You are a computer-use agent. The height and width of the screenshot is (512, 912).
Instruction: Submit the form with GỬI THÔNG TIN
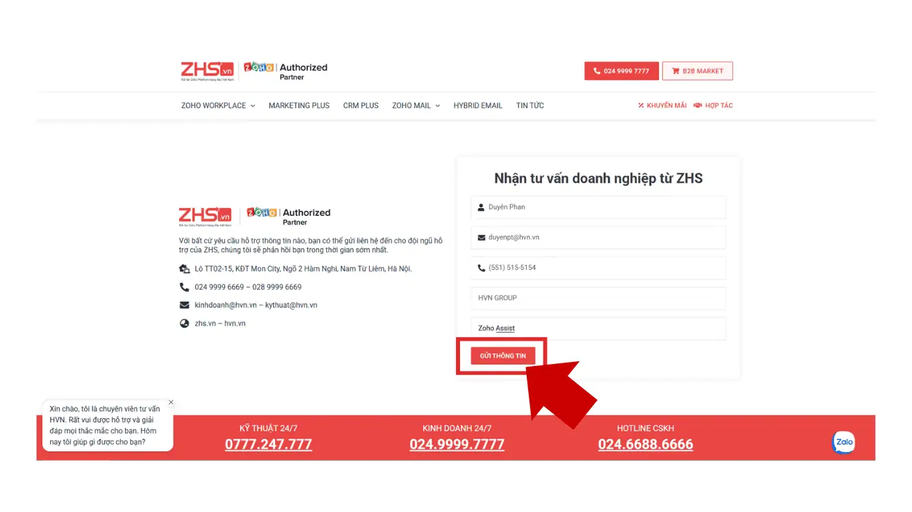[503, 356]
